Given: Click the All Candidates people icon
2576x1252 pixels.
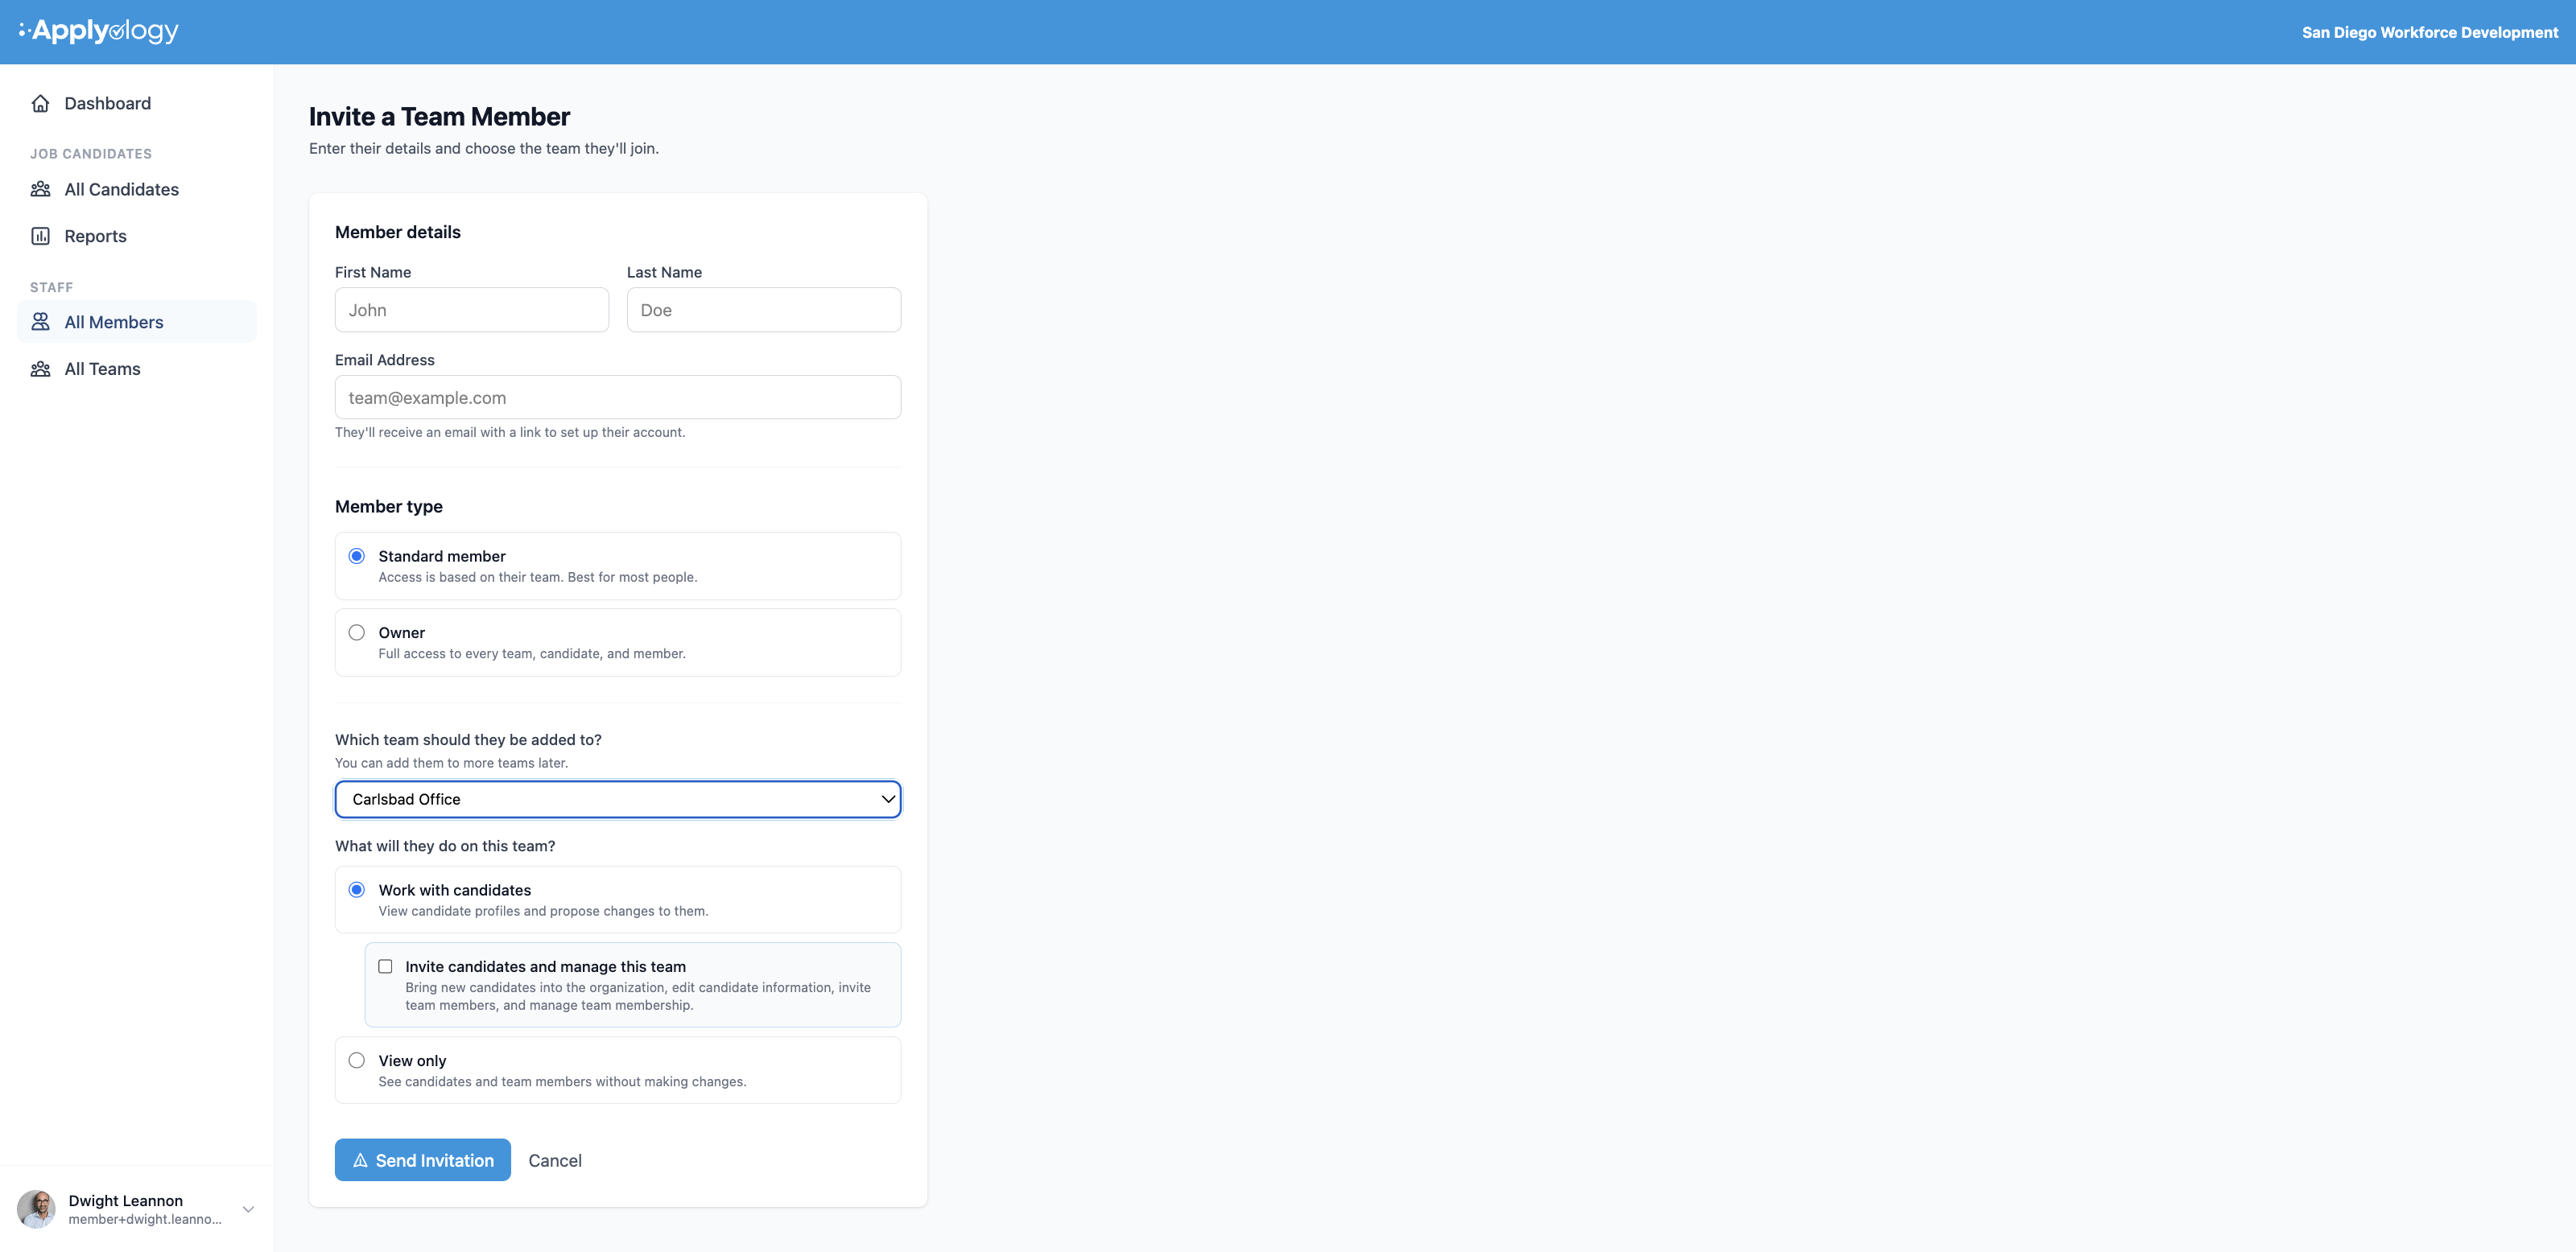Looking at the screenshot, I should point(41,189).
